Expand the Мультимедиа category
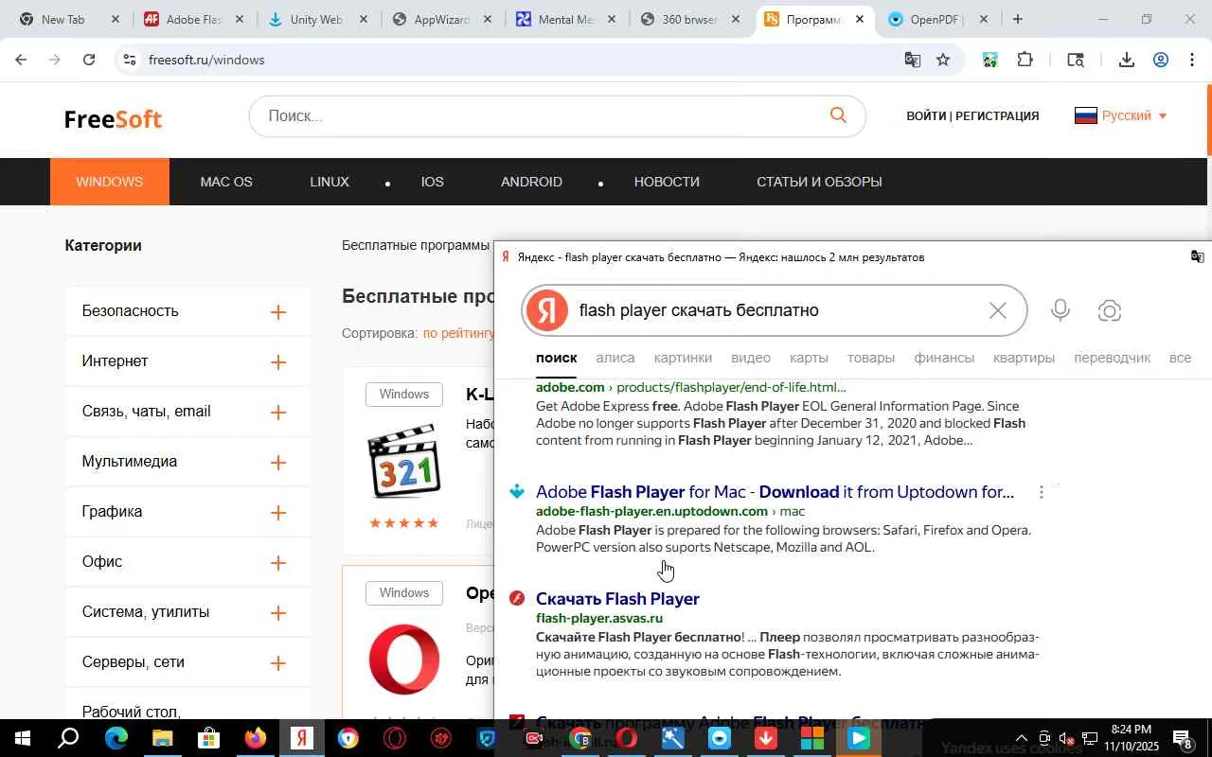The height and width of the screenshot is (757, 1212). point(278,463)
